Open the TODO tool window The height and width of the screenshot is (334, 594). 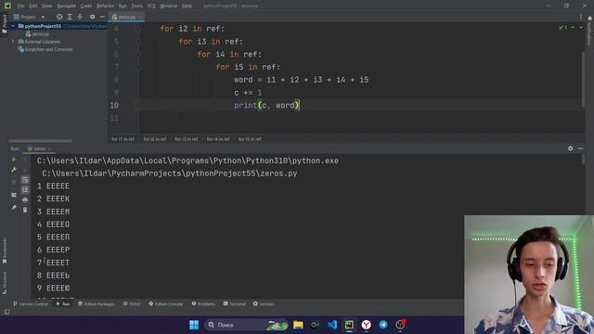coord(132,303)
